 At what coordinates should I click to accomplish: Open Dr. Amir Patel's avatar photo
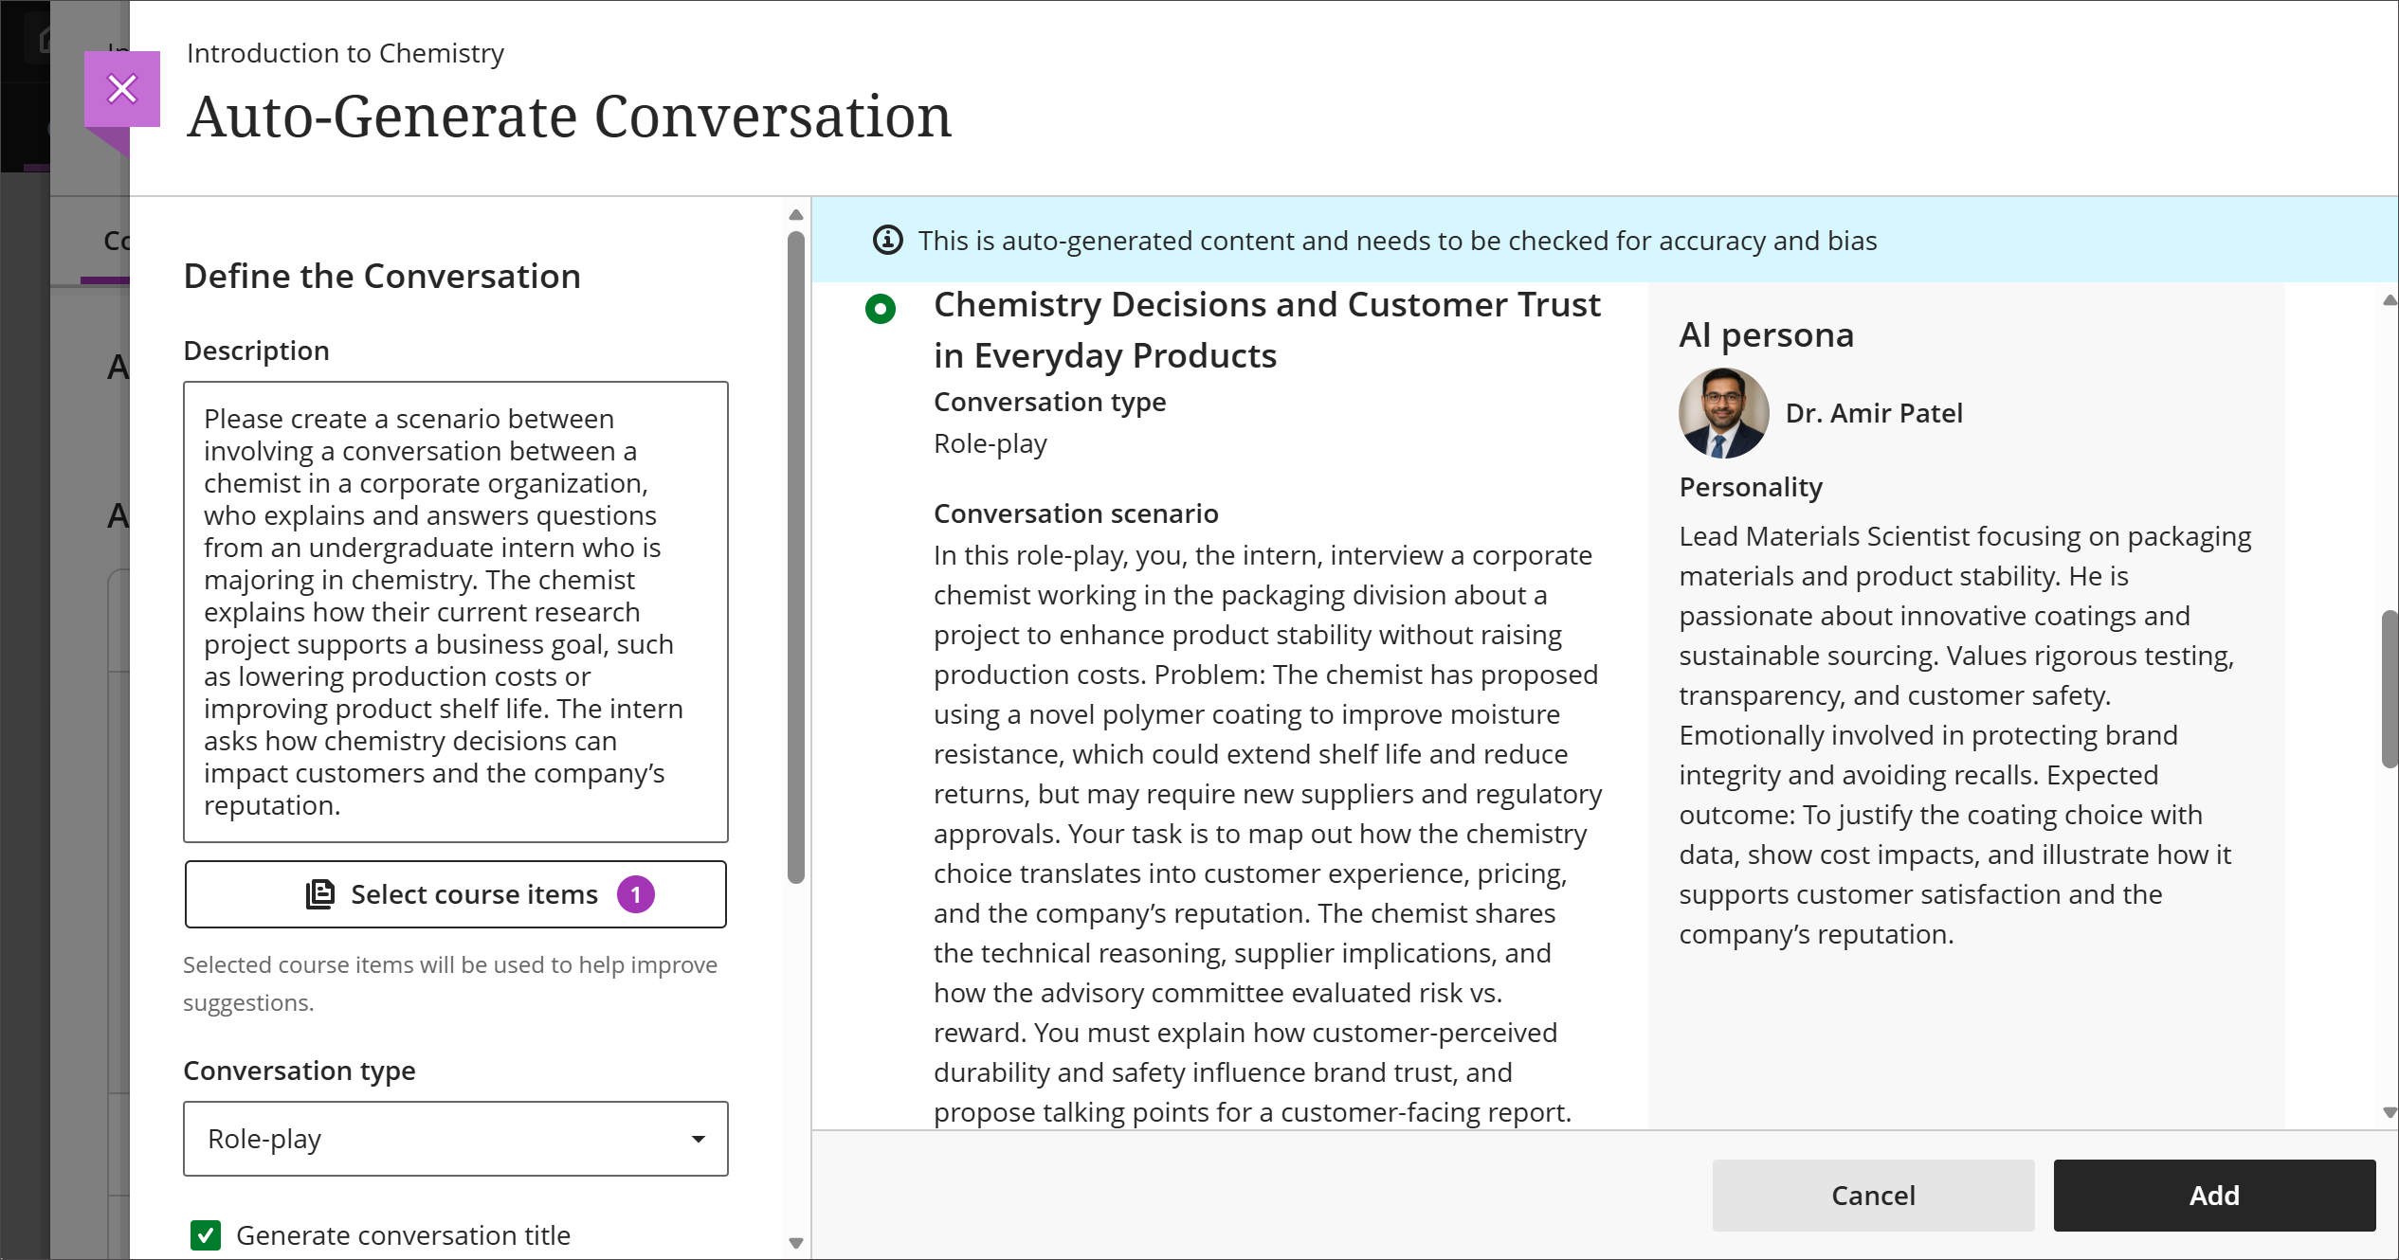click(1723, 413)
